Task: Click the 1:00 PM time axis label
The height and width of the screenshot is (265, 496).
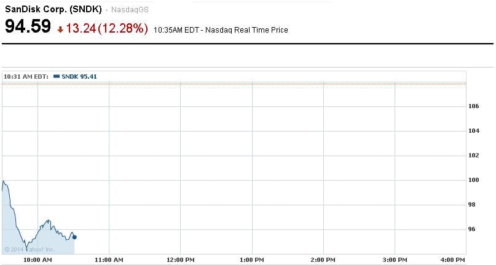Action: tap(252, 260)
